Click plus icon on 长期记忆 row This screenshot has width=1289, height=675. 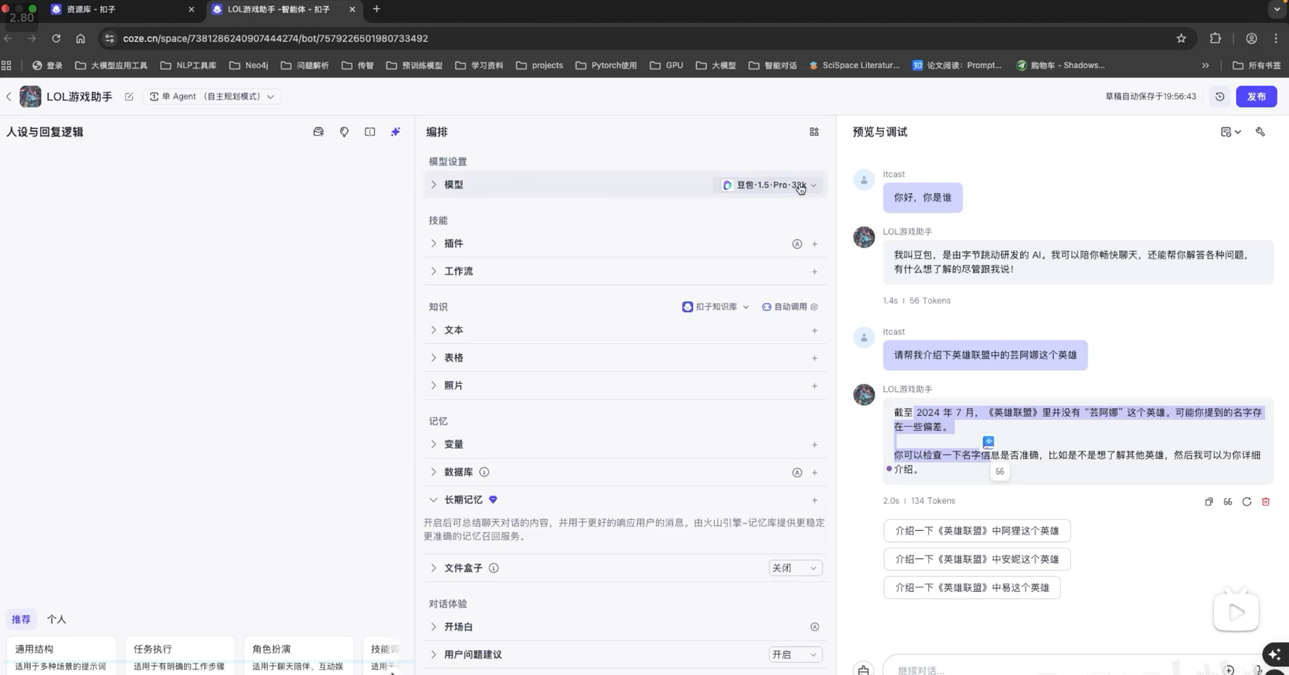point(815,500)
